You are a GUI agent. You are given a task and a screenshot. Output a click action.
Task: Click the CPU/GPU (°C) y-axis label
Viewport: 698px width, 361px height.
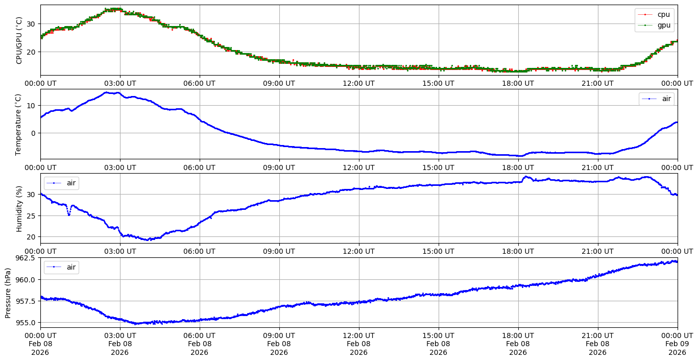point(19,40)
